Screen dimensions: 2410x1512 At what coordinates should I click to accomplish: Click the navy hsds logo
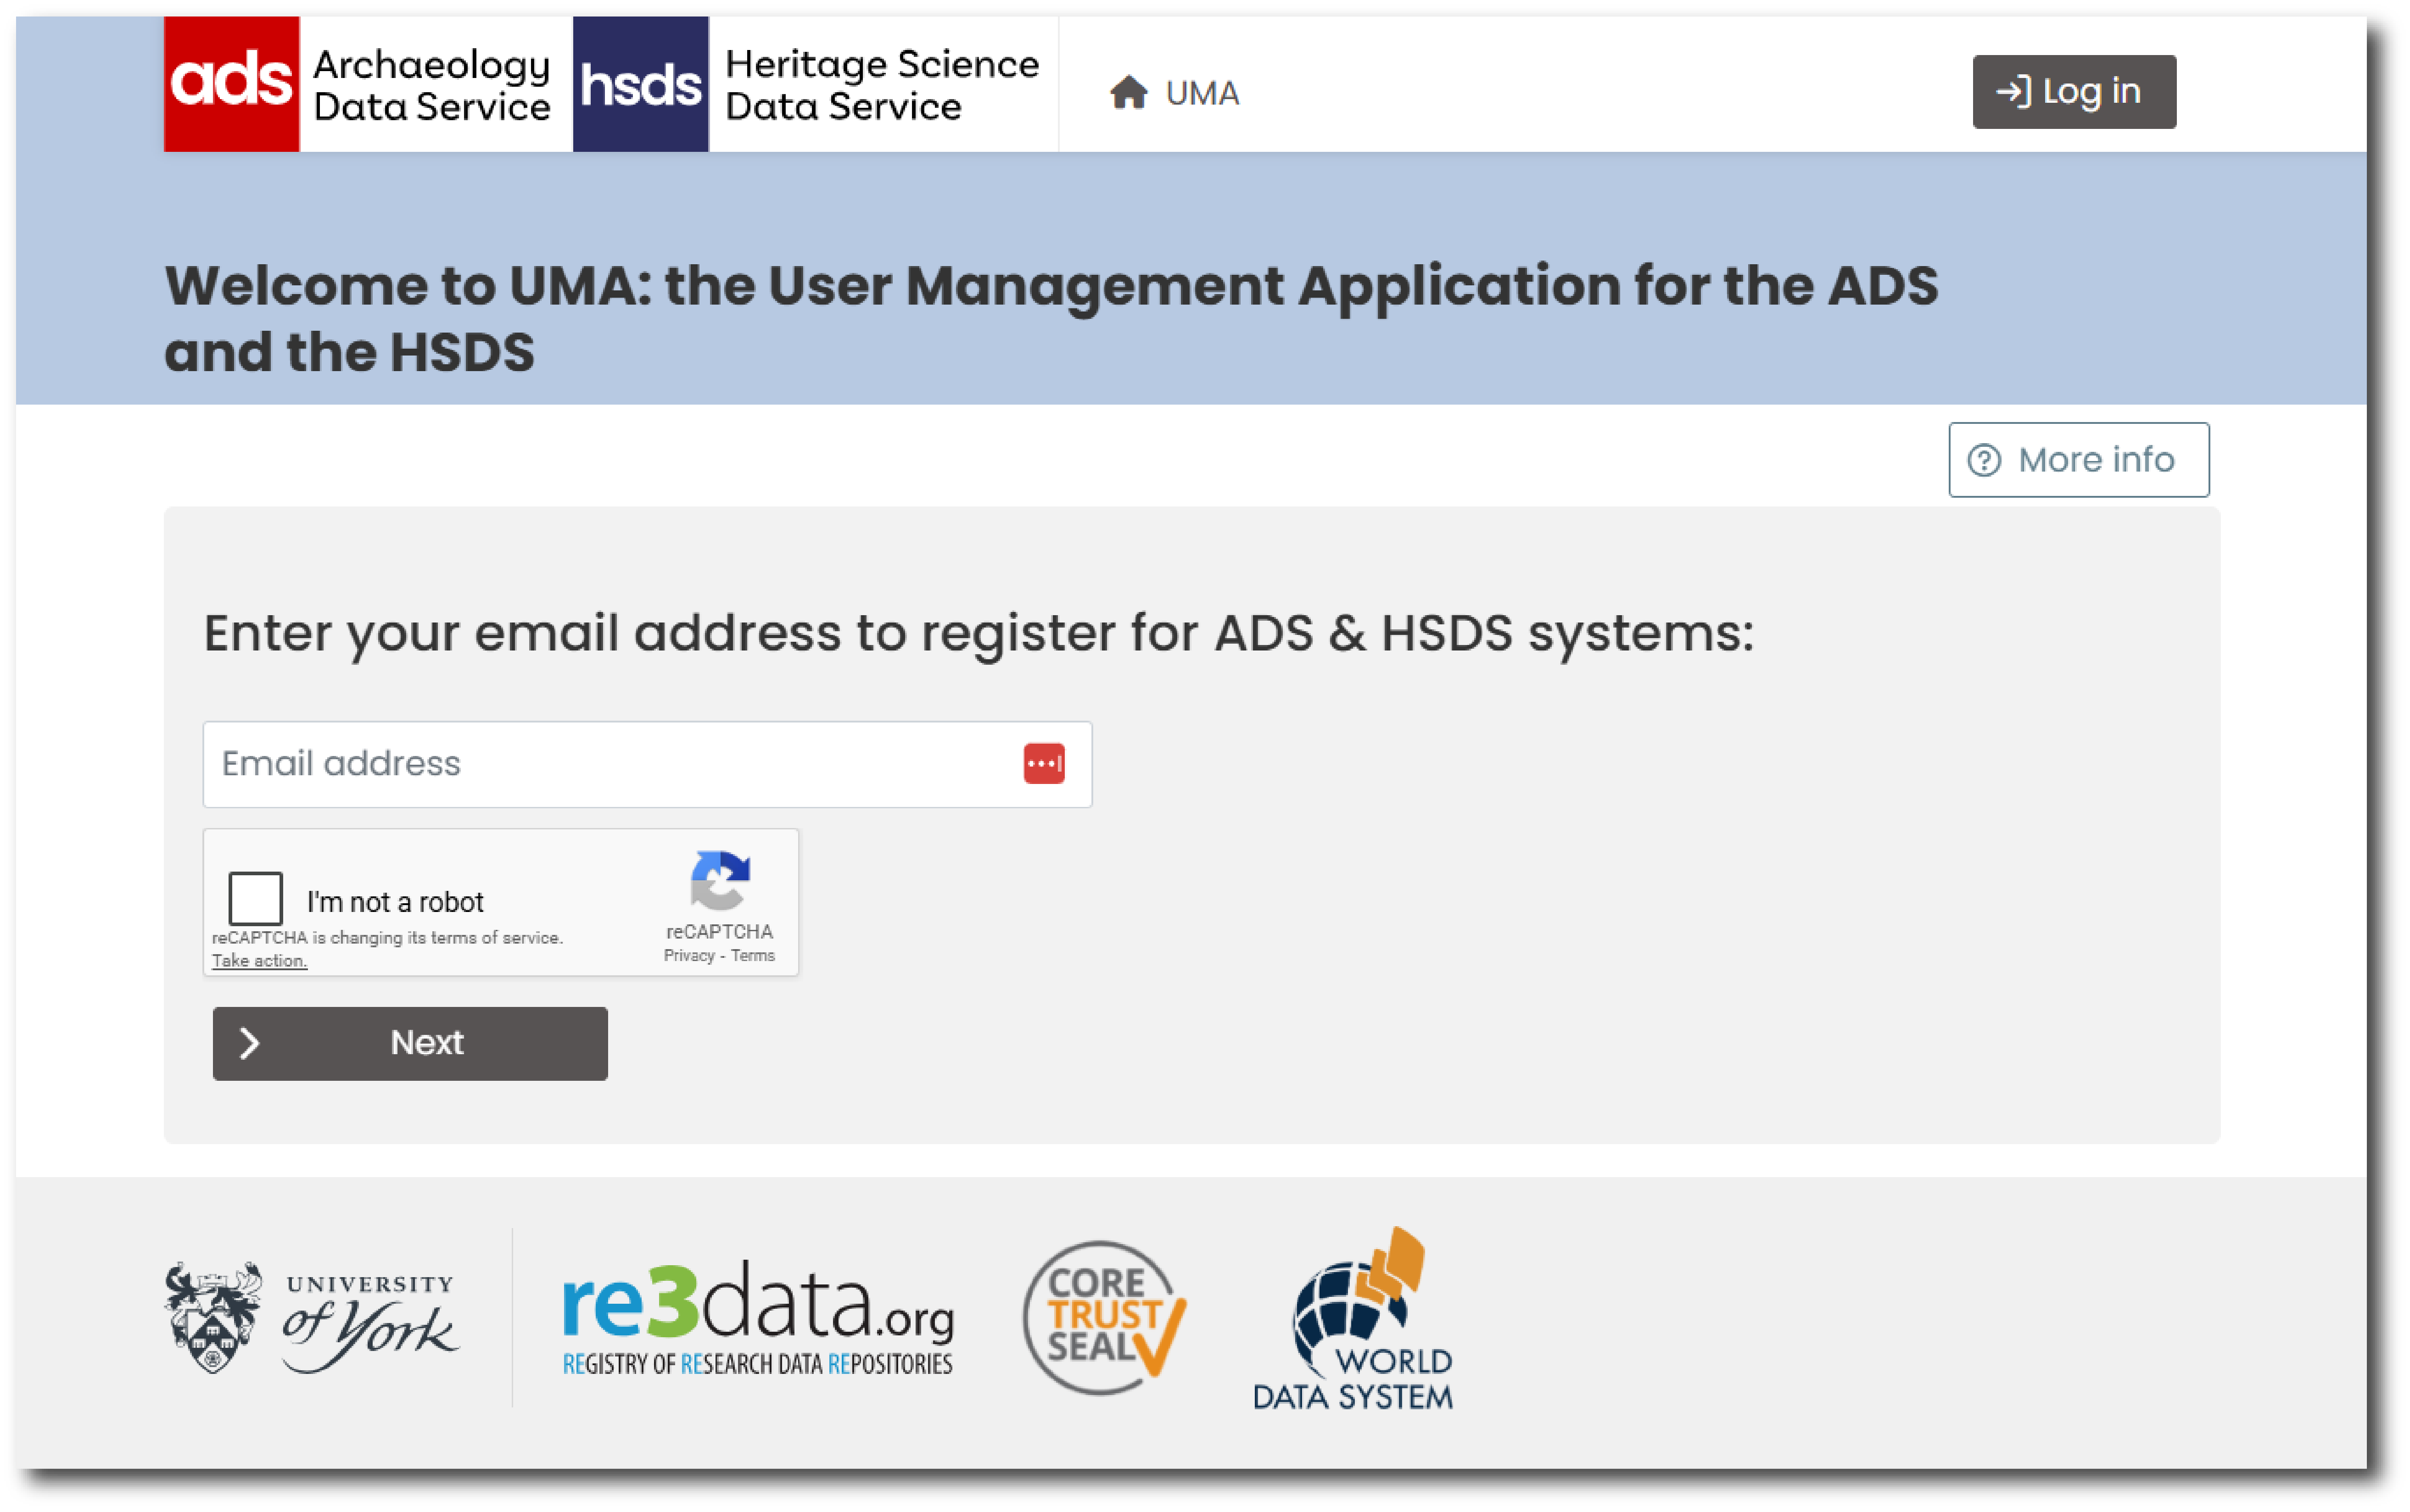pos(640,84)
